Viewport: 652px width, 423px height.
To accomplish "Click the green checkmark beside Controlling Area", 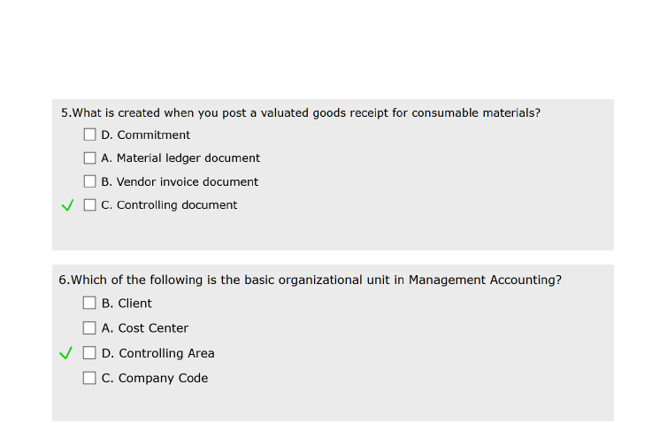I will pyautogui.click(x=65, y=353).
